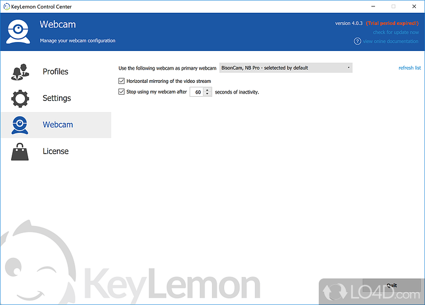The width and height of the screenshot is (425, 305).
Task: Minimize the KeyLemon Control Center window
Action: point(373,6)
